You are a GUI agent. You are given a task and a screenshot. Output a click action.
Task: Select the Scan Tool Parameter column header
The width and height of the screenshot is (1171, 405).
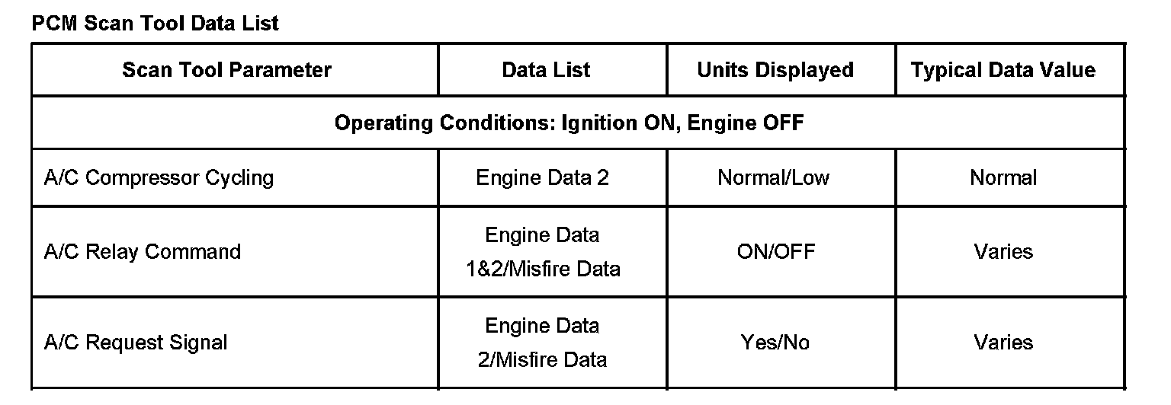226,70
